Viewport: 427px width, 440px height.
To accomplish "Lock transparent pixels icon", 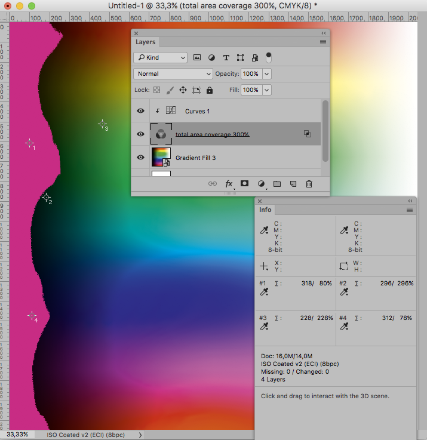I will 156,90.
